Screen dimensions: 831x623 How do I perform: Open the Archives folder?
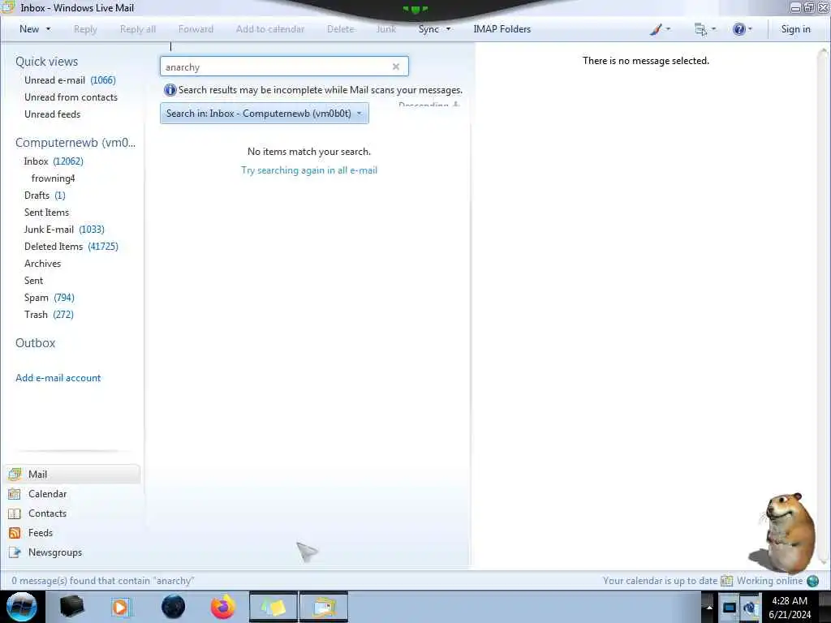(42, 264)
